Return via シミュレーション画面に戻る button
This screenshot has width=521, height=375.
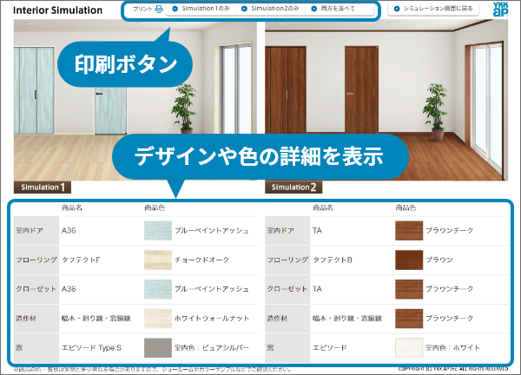433,9
